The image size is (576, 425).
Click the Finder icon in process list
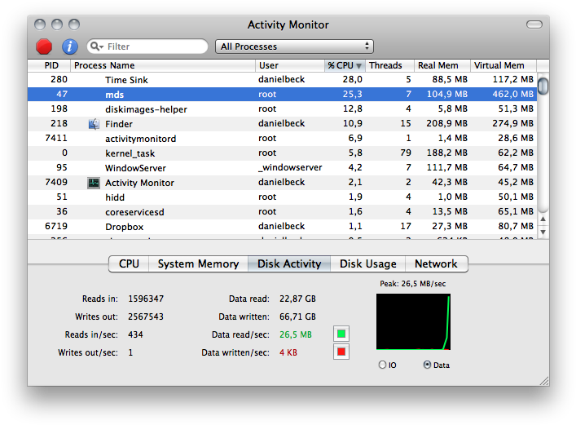(94, 124)
